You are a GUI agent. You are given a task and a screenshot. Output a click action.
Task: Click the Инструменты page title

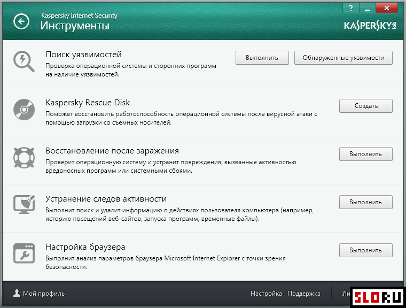point(75,26)
